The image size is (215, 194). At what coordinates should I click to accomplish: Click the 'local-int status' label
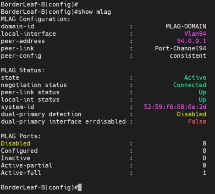coord(30,100)
